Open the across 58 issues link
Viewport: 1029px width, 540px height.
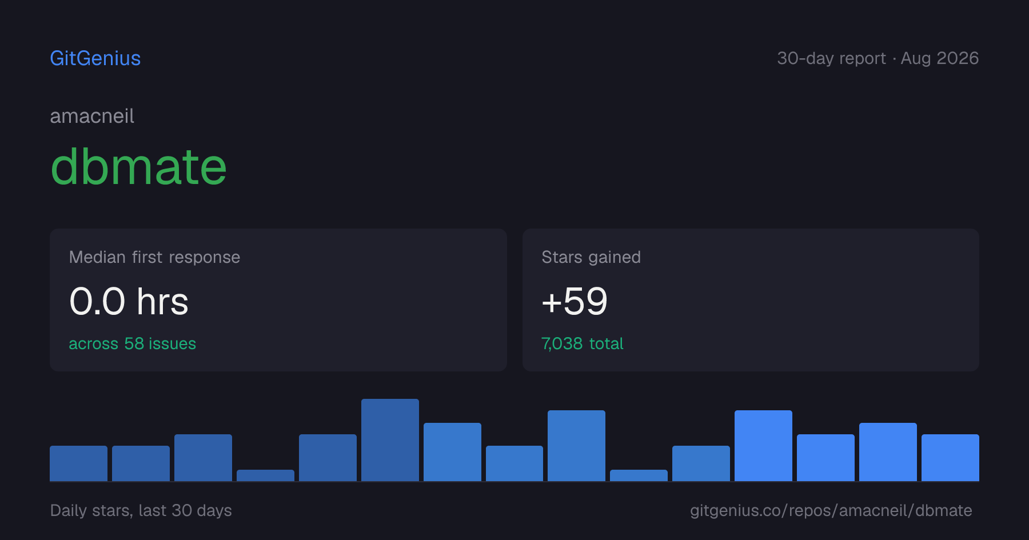pos(132,343)
